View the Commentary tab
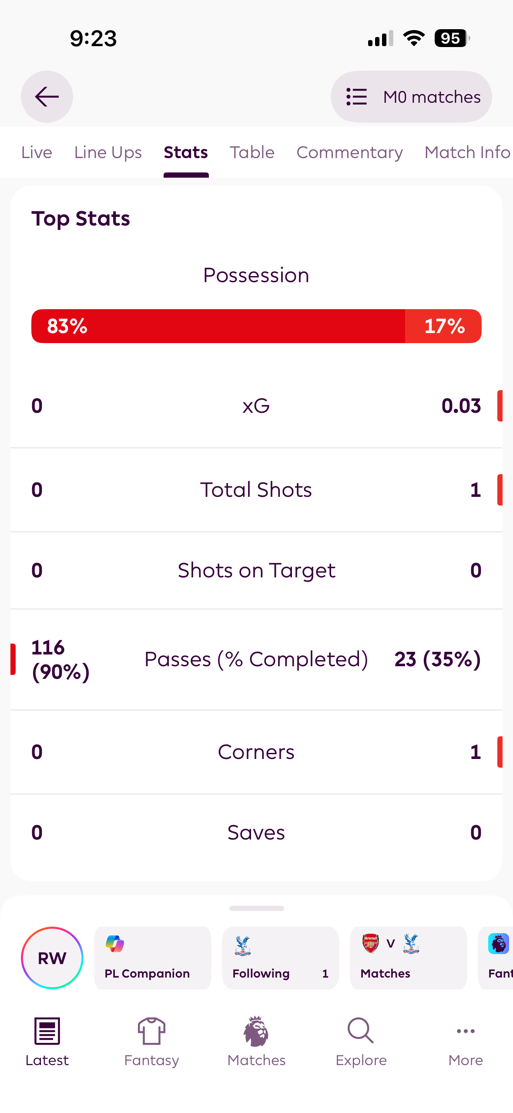513x1113 pixels. click(349, 152)
